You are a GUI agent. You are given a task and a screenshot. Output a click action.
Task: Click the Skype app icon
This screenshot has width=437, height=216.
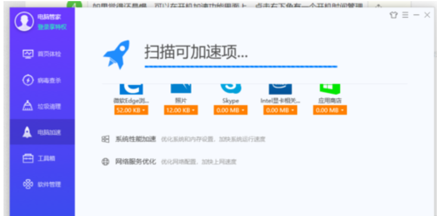(231, 89)
